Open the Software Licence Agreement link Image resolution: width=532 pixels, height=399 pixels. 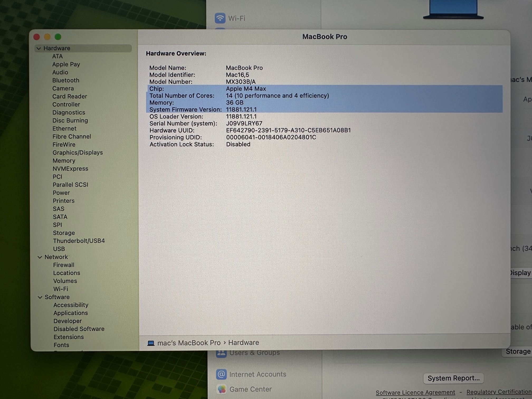pos(415,392)
